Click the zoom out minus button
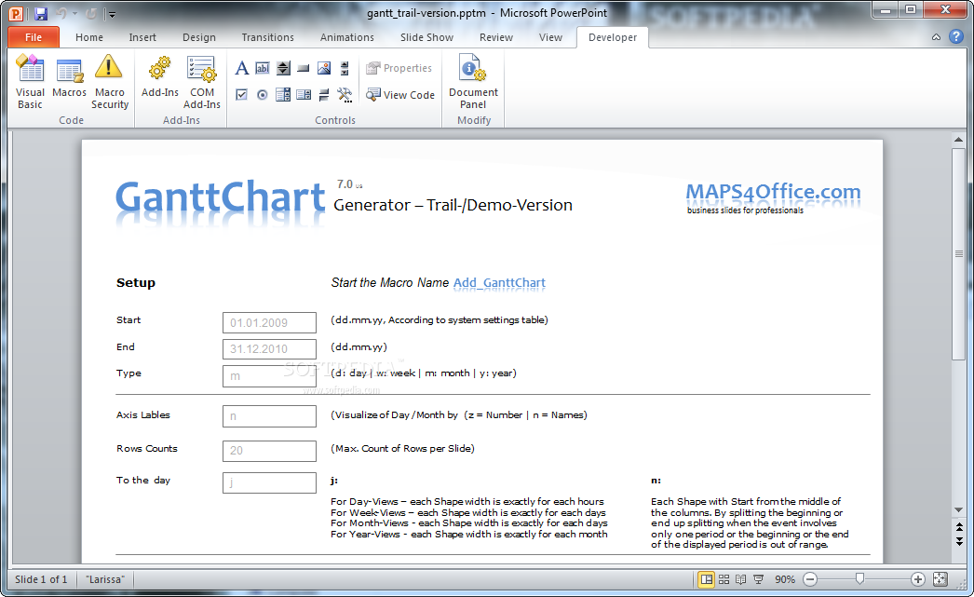The width and height of the screenshot is (974, 597). 810,579
